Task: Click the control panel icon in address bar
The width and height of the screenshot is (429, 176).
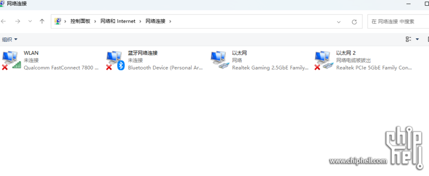Action: [57, 21]
